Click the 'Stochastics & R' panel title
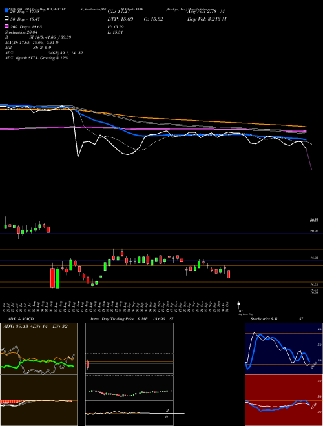 264,319
